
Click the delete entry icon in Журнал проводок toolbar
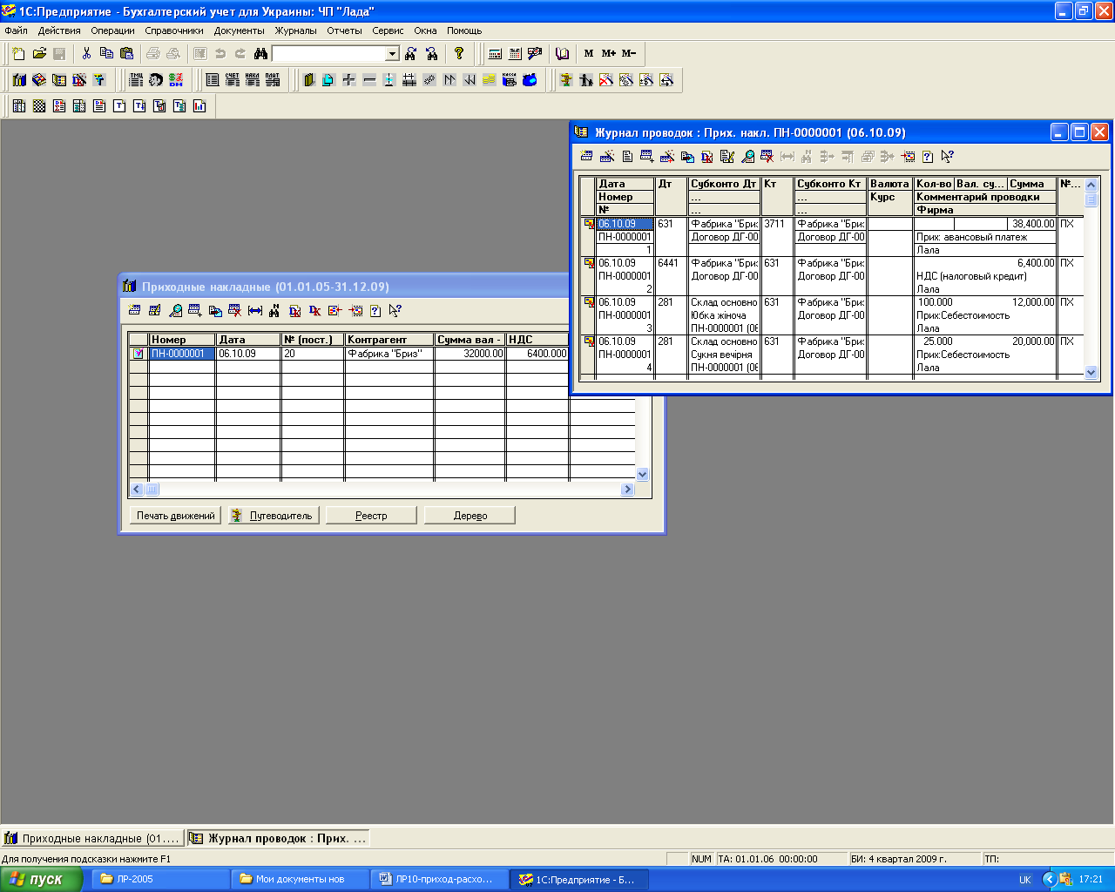pyautogui.click(x=767, y=156)
